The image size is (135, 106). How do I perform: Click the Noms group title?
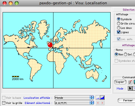tap(119, 50)
